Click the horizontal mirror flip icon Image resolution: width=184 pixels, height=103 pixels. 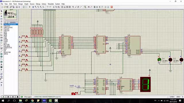click(x=1, y=82)
